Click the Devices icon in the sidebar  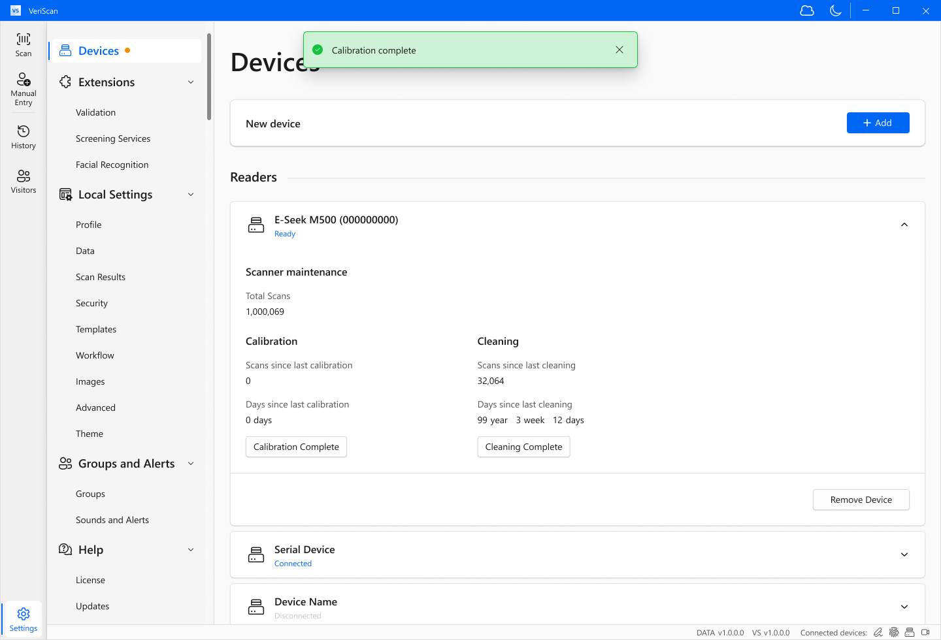click(65, 50)
